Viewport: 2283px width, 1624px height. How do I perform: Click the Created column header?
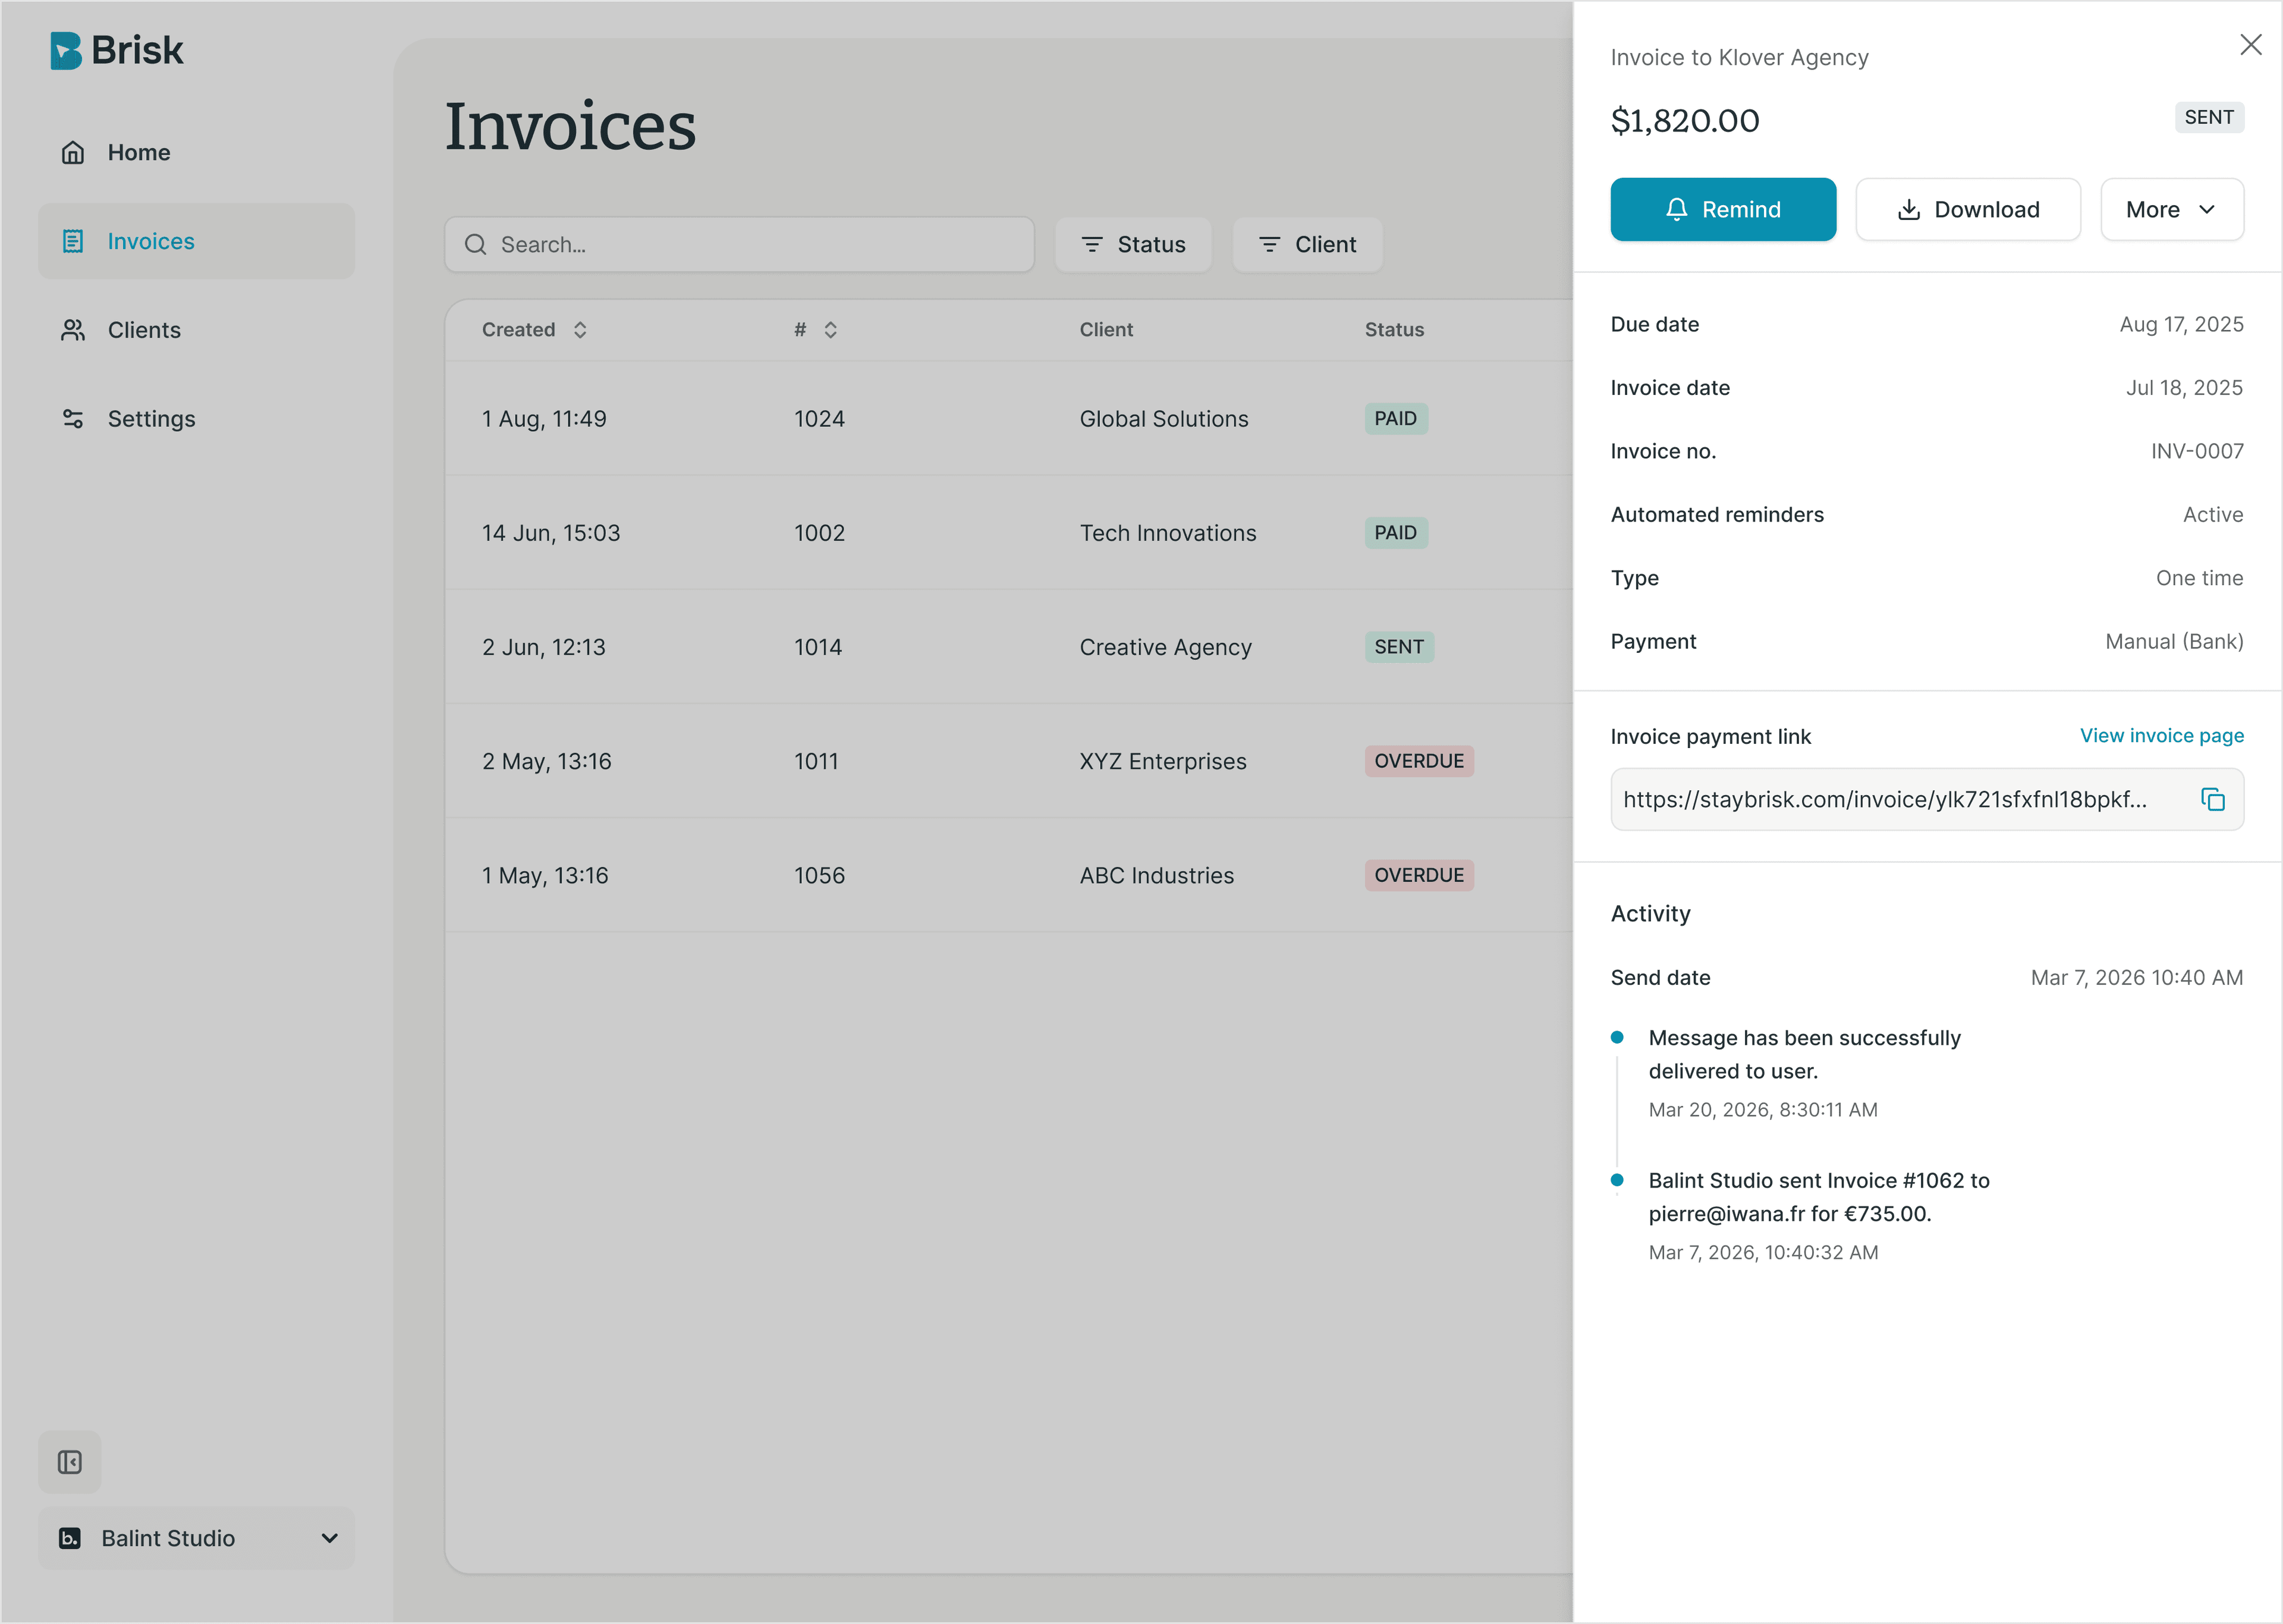[x=519, y=330]
